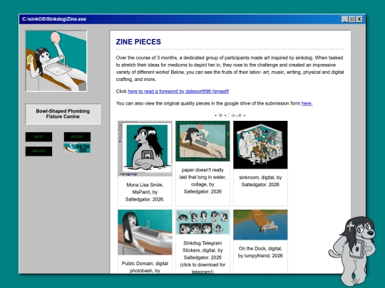Click the 'On the Dock, digital' caption
The height and width of the screenshot is (288, 385).
pos(260,252)
